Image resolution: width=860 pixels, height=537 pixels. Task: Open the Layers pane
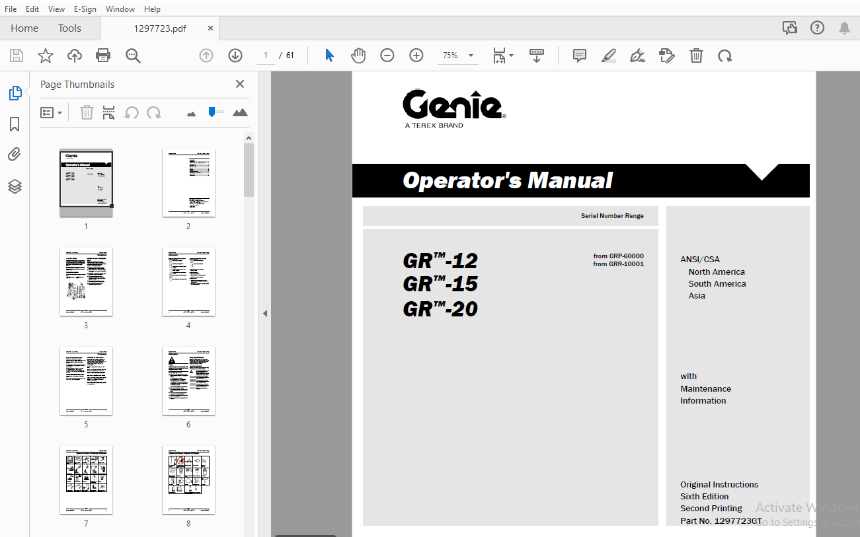15,186
